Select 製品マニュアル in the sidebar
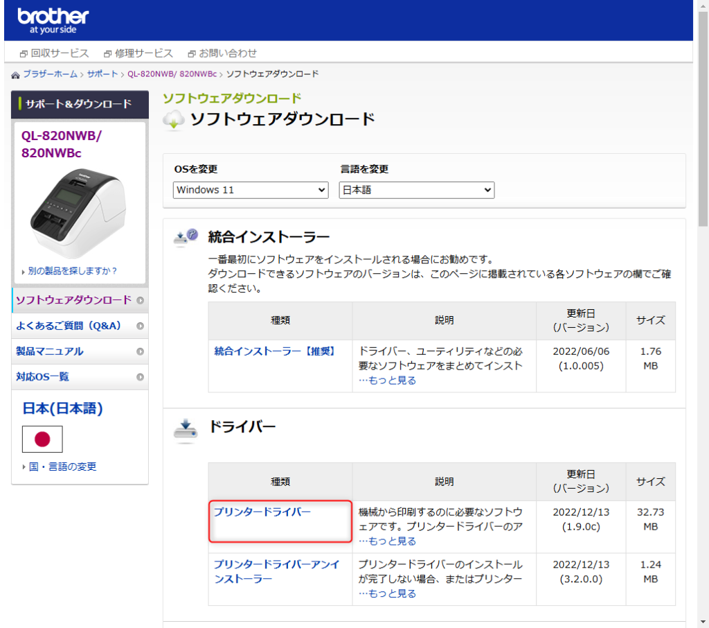Viewport: 709px width, 628px height. tap(80, 351)
